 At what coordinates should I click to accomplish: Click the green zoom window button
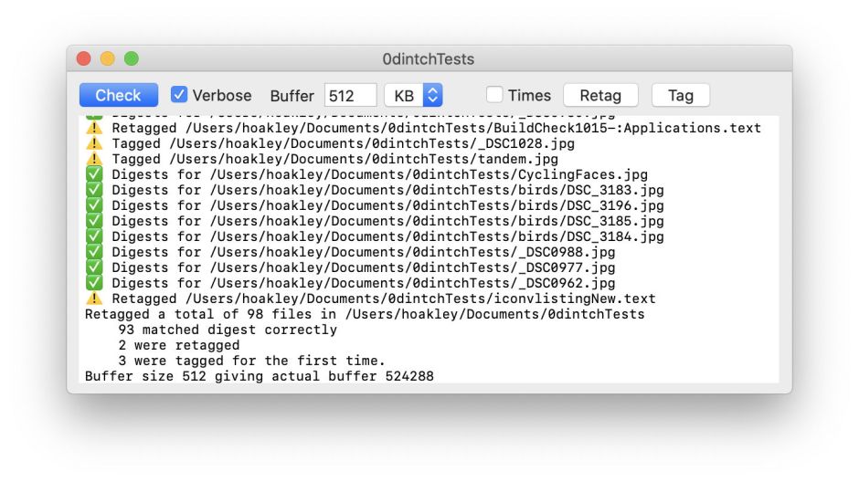tap(131, 59)
